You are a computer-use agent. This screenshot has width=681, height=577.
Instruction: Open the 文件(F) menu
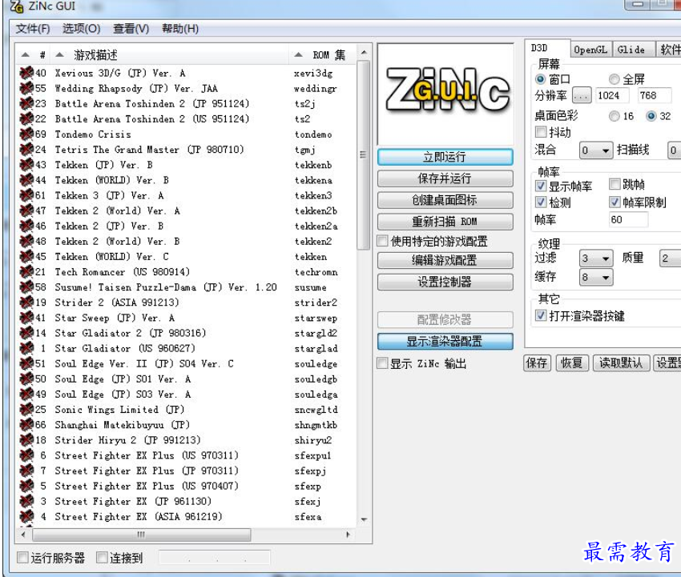33,29
